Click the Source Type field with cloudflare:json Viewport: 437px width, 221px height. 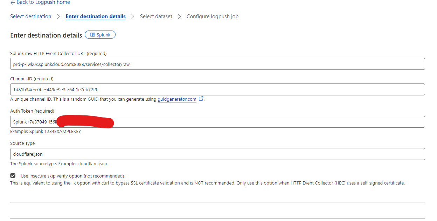tap(217, 154)
